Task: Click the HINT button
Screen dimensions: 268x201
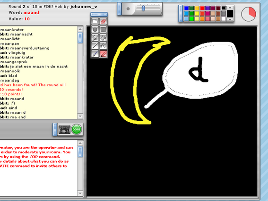Action: (x=64, y=130)
